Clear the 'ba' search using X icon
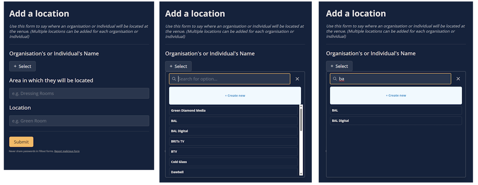This screenshot has height=185, width=478. 458,79
